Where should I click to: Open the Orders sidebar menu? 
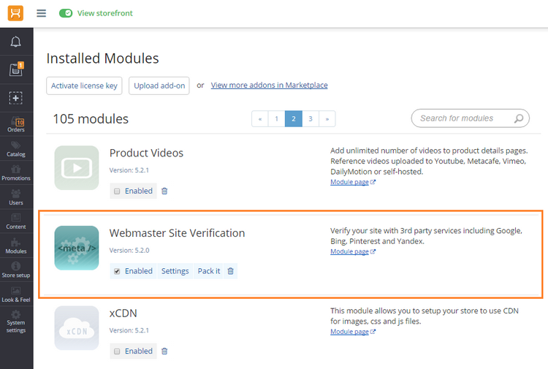(x=16, y=124)
